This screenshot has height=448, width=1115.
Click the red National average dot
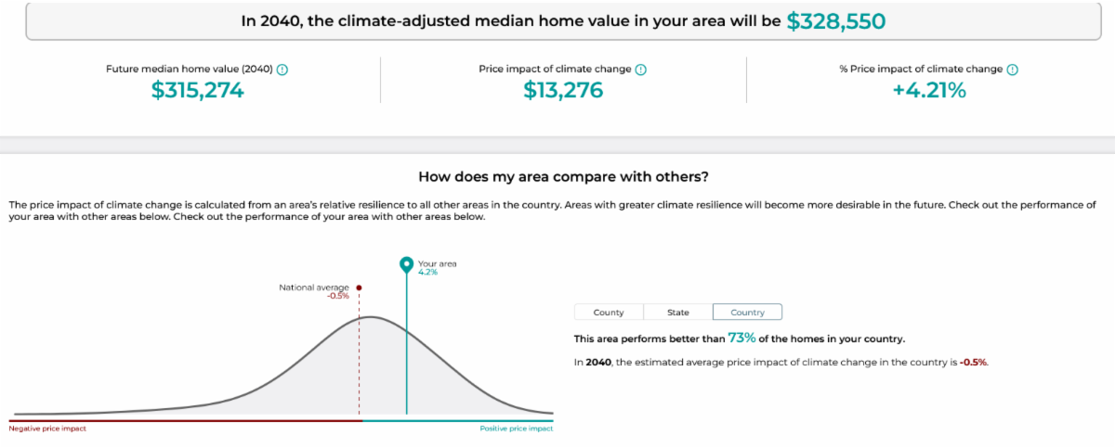point(359,288)
